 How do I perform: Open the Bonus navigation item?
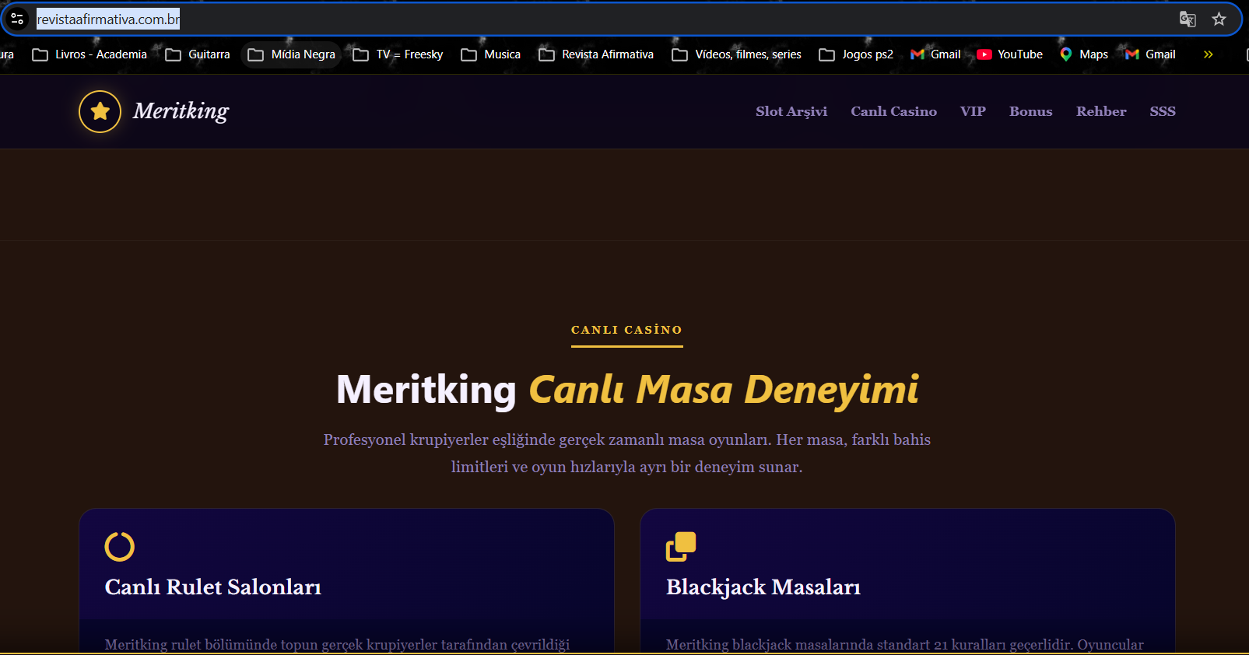click(x=1031, y=111)
